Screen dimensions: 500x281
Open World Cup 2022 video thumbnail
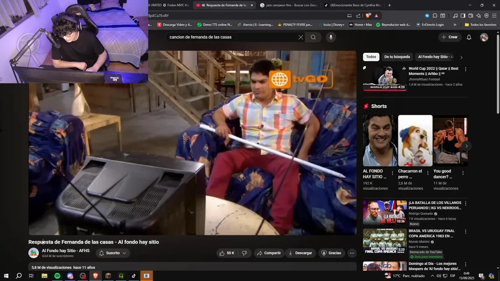(x=385, y=78)
